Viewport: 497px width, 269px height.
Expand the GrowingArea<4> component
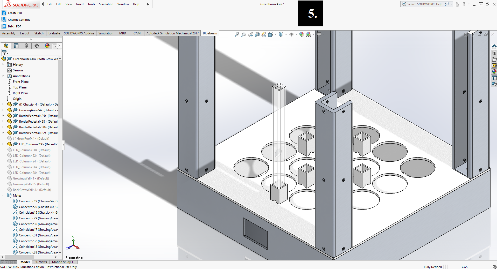pyautogui.click(x=3, y=110)
